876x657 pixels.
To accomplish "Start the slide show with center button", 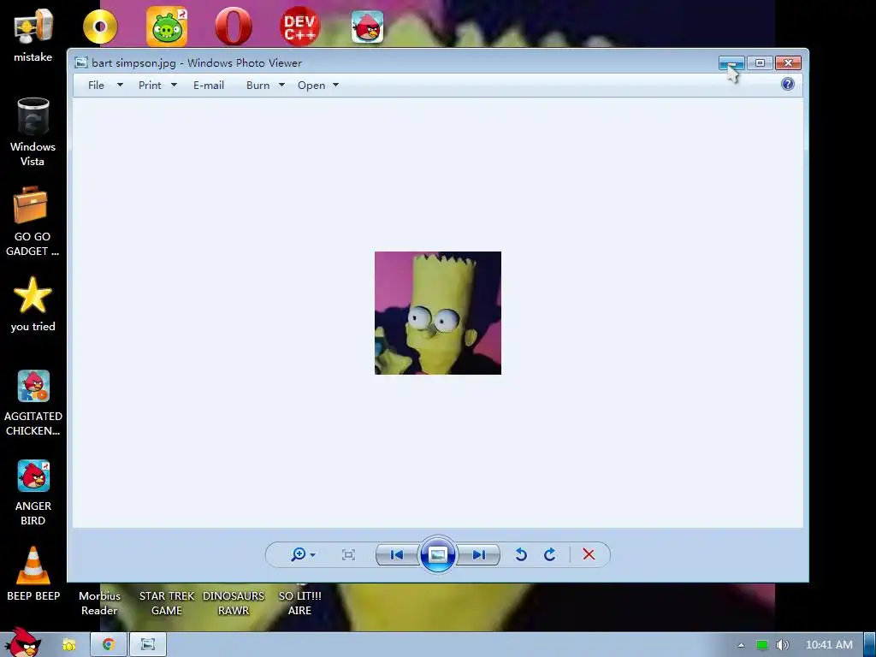I will (437, 554).
